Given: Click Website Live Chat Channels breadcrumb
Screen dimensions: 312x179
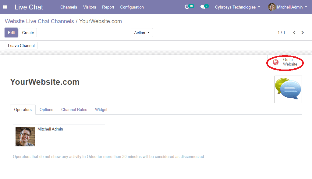Looking at the screenshot, I should point(39,21).
